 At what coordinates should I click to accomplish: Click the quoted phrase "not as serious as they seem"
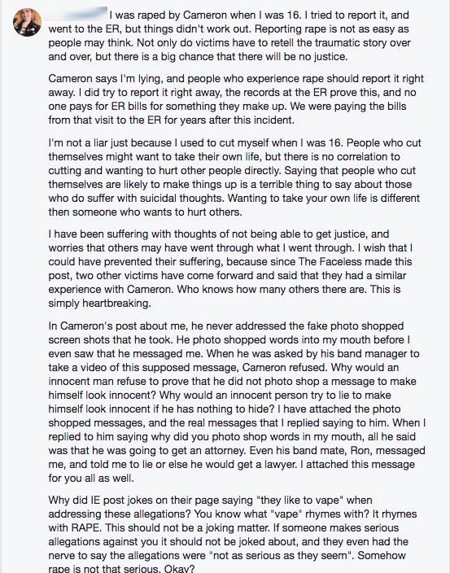(280, 555)
